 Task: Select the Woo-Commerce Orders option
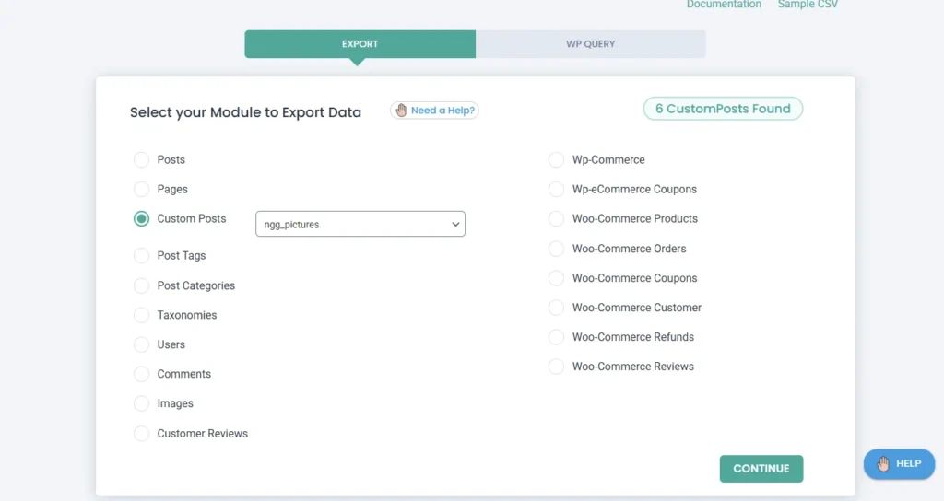[x=556, y=249]
